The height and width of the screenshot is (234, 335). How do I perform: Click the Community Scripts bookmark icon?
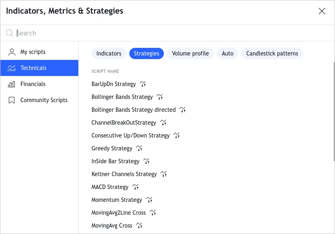[x=11, y=100]
